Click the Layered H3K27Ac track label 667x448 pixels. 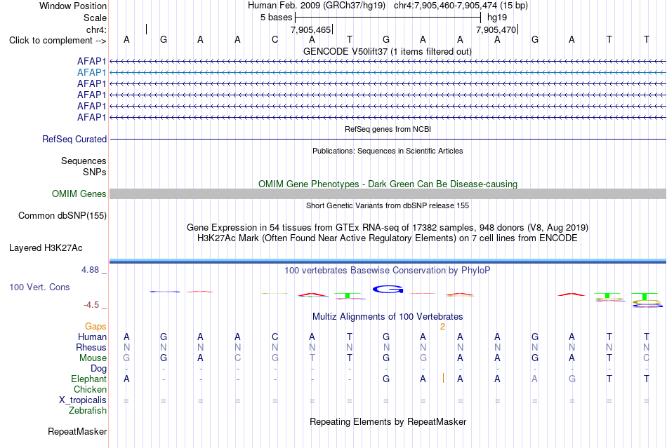(x=46, y=248)
